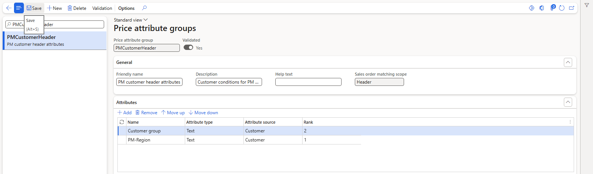Collapse the General section
This screenshot has width=593, height=174.
[568, 62]
